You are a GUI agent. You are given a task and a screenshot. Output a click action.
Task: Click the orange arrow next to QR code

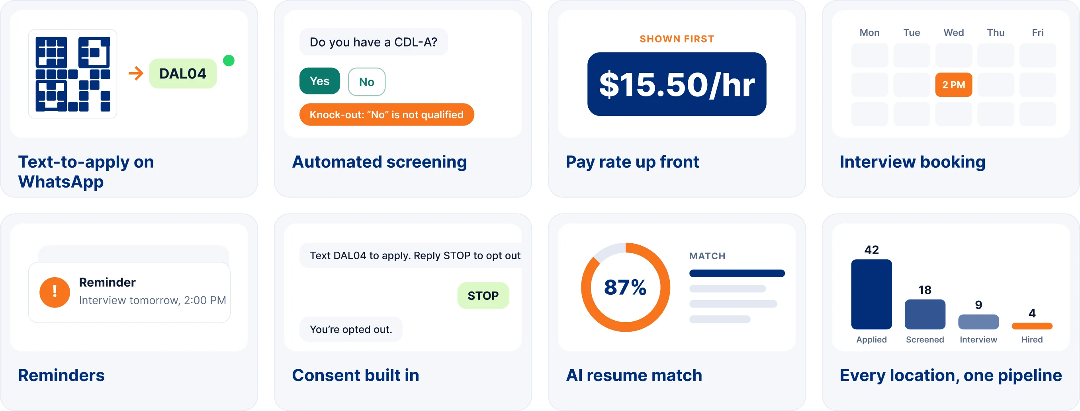coord(136,73)
